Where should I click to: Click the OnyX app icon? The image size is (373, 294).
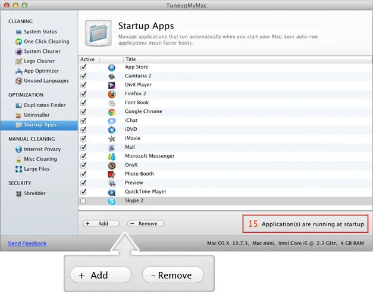coord(112,165)
